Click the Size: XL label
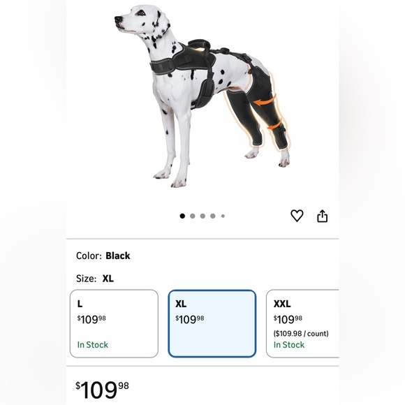Screen dimensions: 405x405 click(x=95, y=279)
